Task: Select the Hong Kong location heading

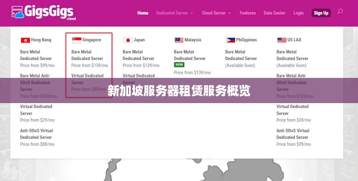Action: coord(41,40)
